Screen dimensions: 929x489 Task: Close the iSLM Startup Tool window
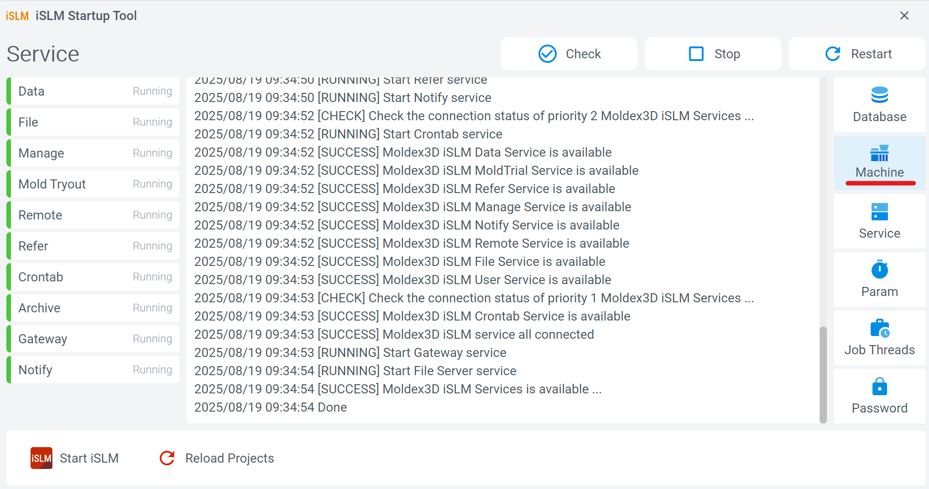point(904,15)
